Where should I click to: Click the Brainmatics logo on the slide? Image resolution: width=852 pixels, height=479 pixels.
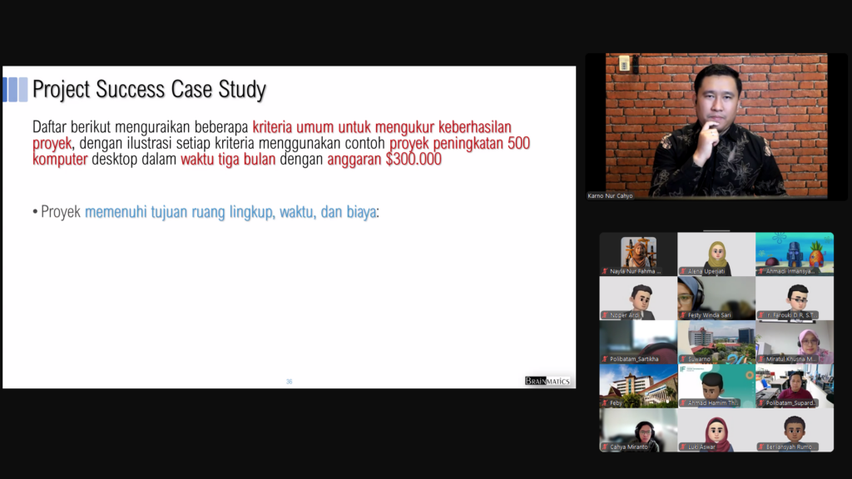547,381
